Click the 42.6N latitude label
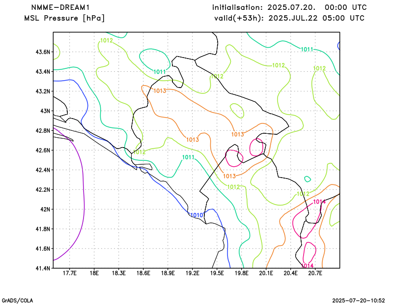 (43, 151)
